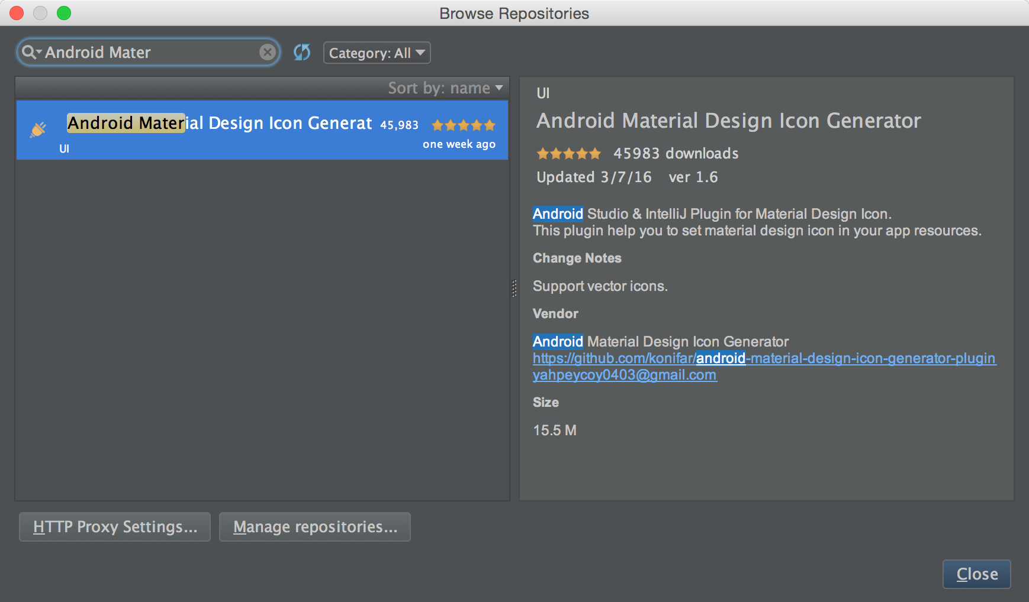
Task: Refresh the plugin list
Action: click(302, 53)
